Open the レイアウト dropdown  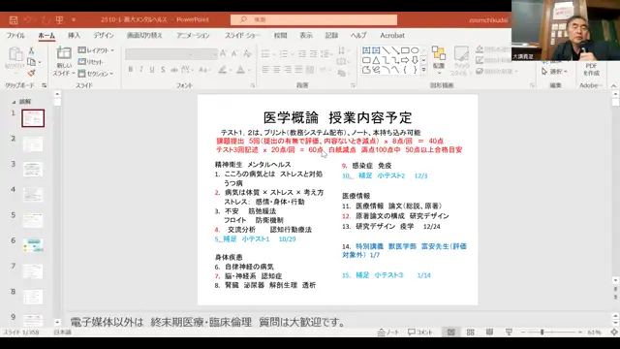(x=96, y=50)
